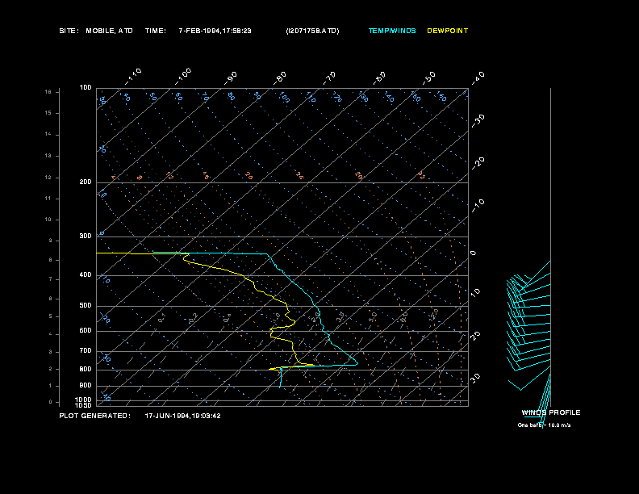
Task: Click the 15 km mark on altitude scale
Action: pyautogui.click(x=48, y=113)
